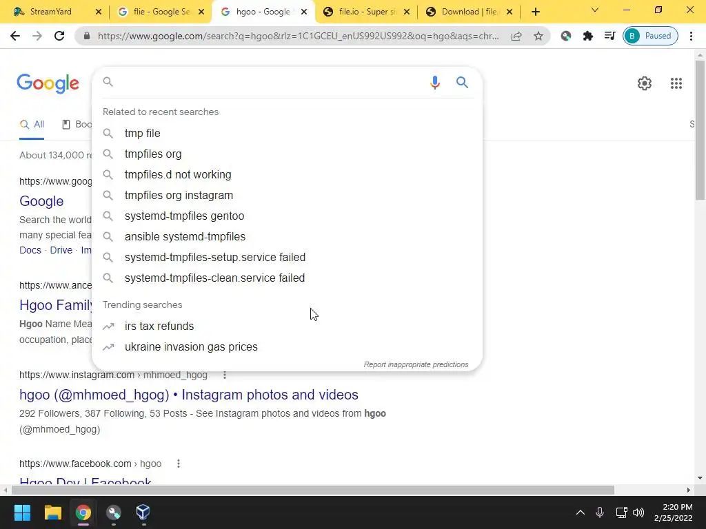Choose 'systemd-tmpfiles-setup.service failed' suggestion
The width and height of the screenshot is (706, 529).
(x=287, y=258)
